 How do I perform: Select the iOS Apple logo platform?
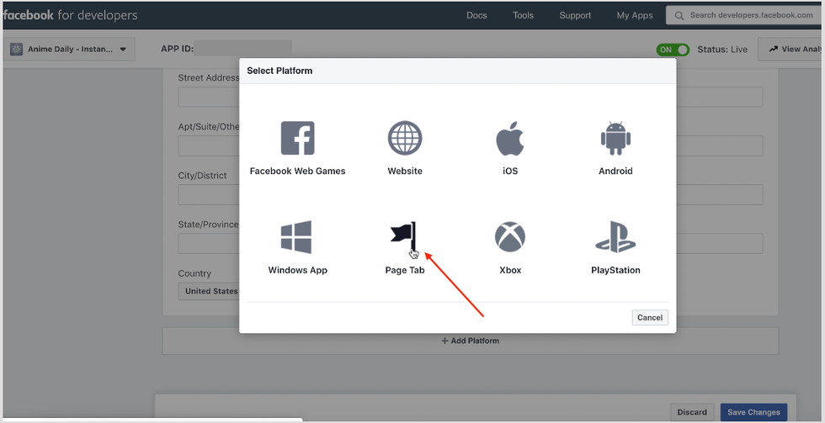[510, 139]
